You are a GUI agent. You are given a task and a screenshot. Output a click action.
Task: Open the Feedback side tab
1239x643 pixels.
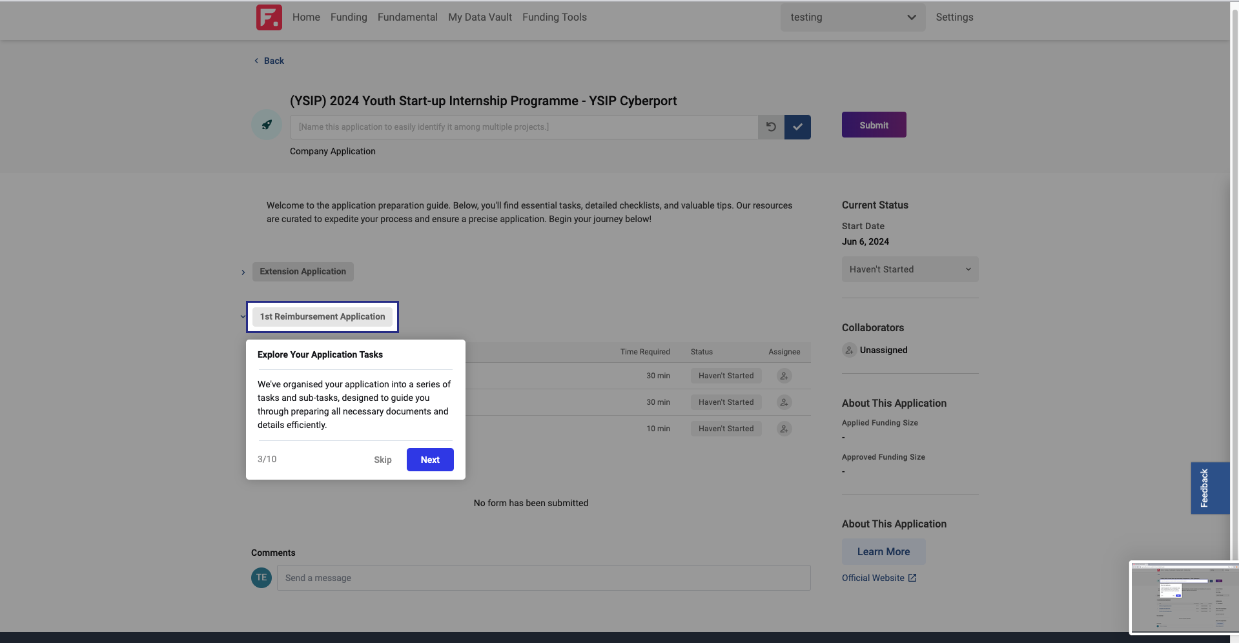1210,488
